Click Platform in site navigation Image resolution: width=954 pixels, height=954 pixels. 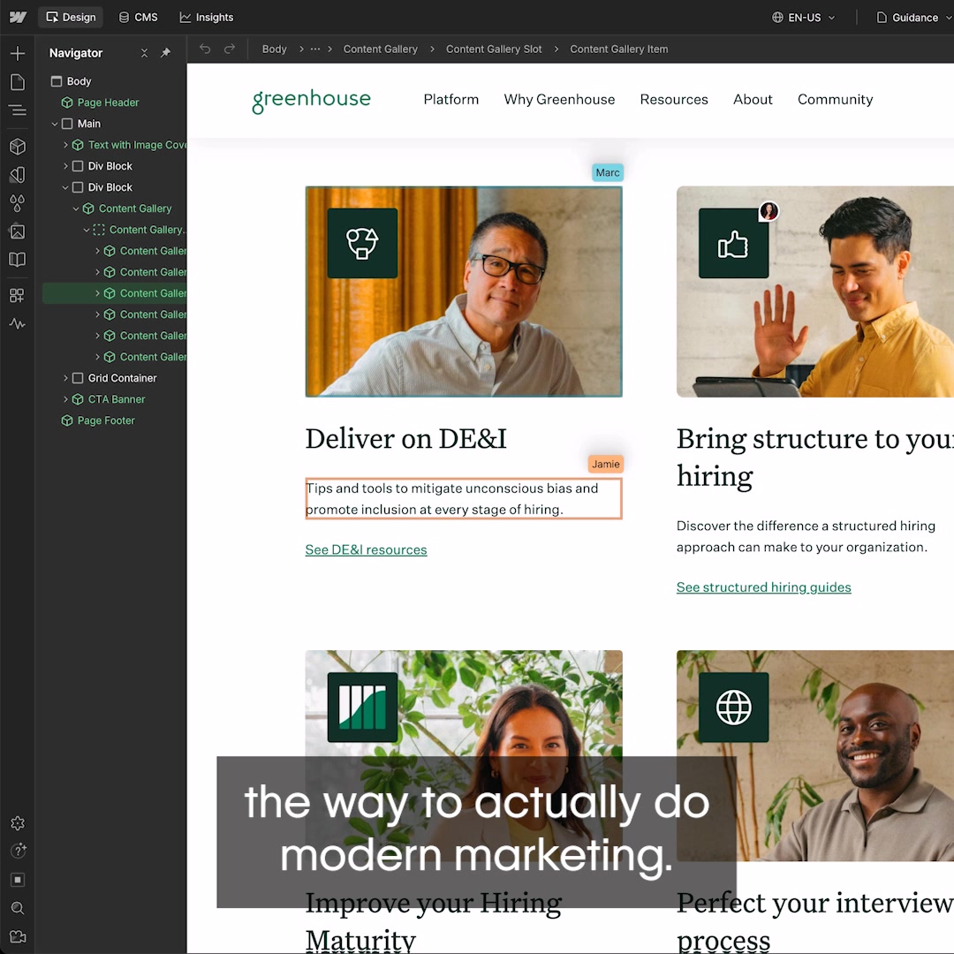[450, 99]
